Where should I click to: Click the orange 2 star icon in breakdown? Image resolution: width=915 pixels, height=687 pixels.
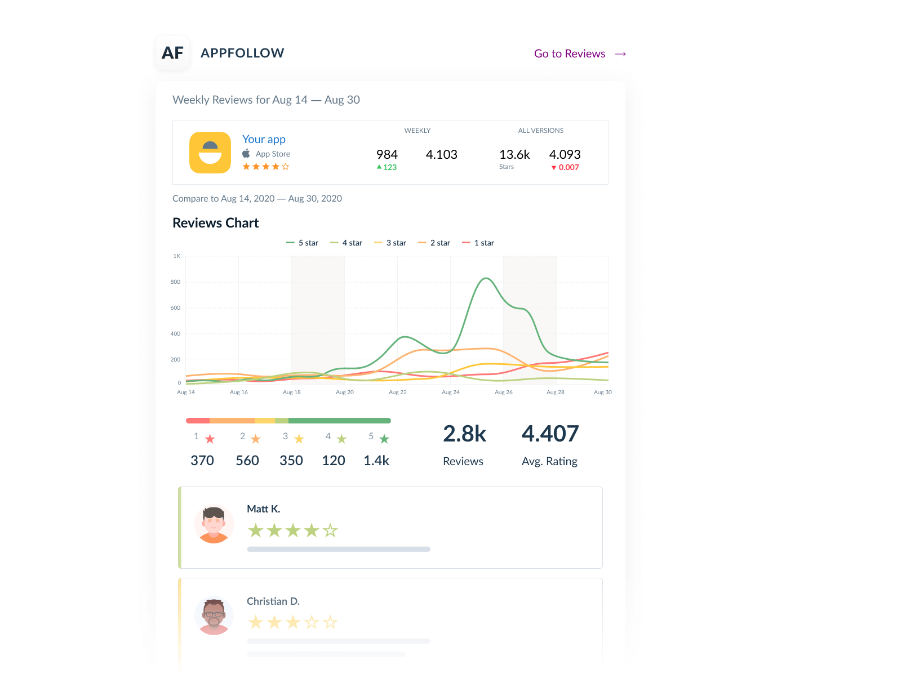point(255,439)
